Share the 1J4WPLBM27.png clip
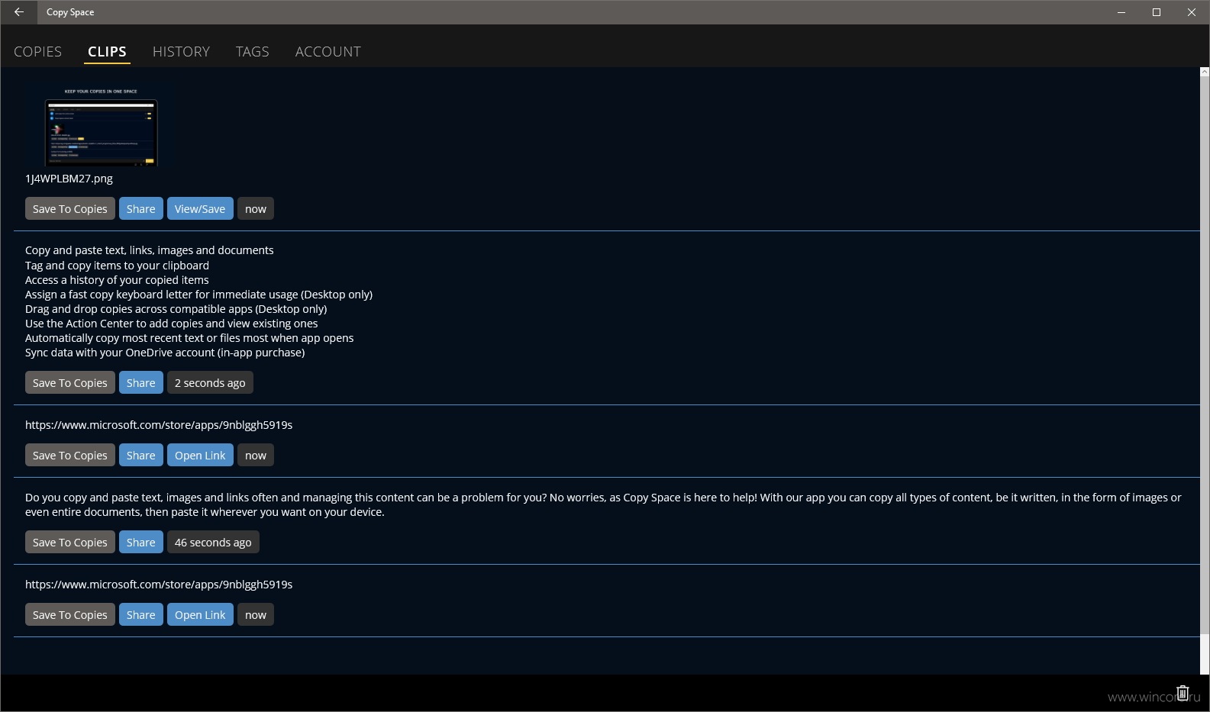The height and width of the screenshot is (712, 1210). point(141,209)
